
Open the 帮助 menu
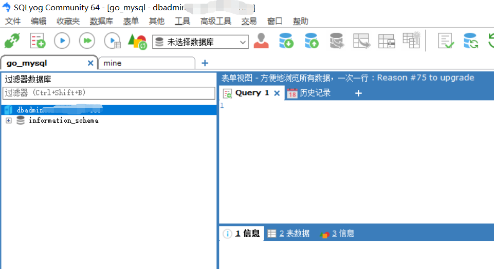tap(301, 21)
